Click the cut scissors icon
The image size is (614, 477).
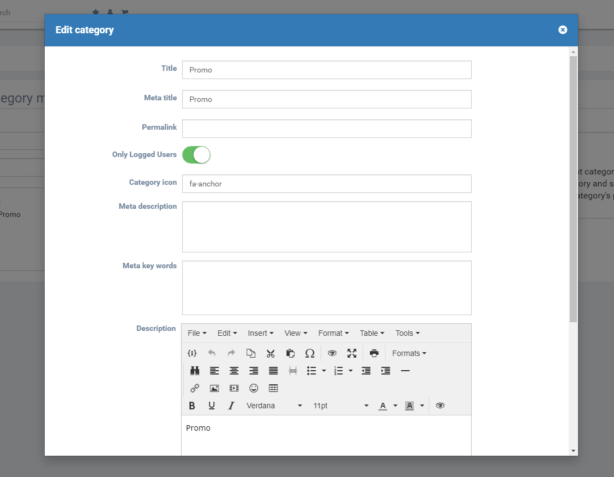270,353
